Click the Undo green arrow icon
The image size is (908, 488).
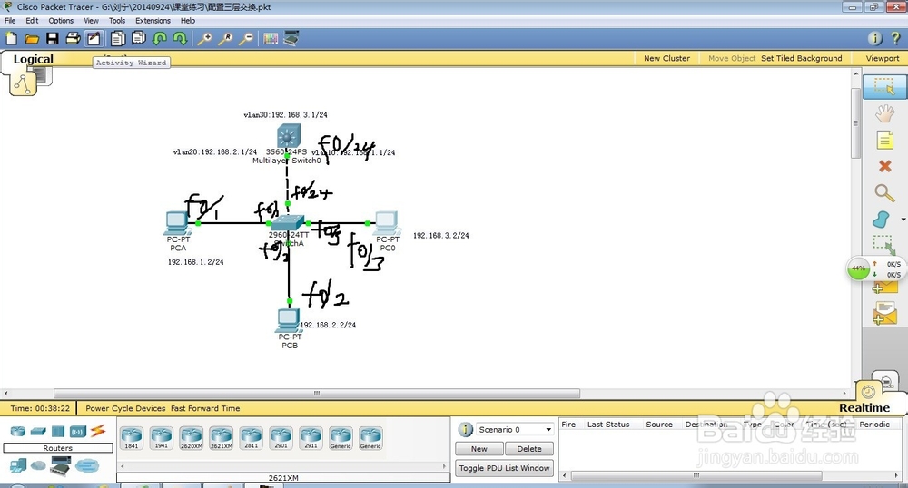tap(160, 39)
